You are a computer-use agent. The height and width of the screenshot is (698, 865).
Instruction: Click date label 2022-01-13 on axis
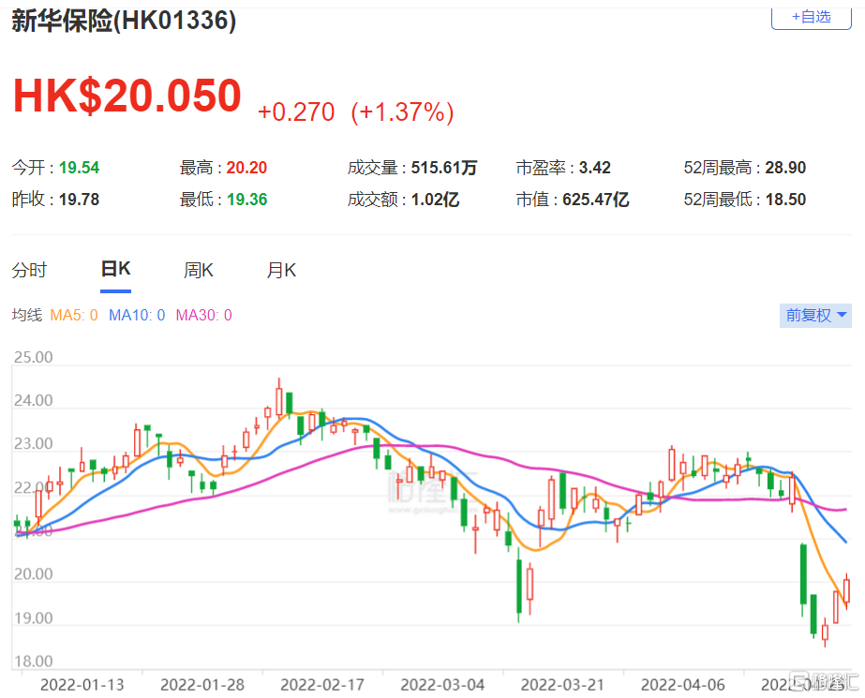pyautogui.click(x=82, y=685)
